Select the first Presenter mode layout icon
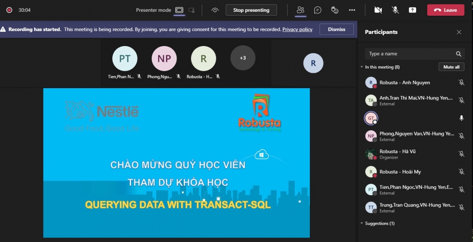This screenshot has width=473, height=242. point(179,10)
